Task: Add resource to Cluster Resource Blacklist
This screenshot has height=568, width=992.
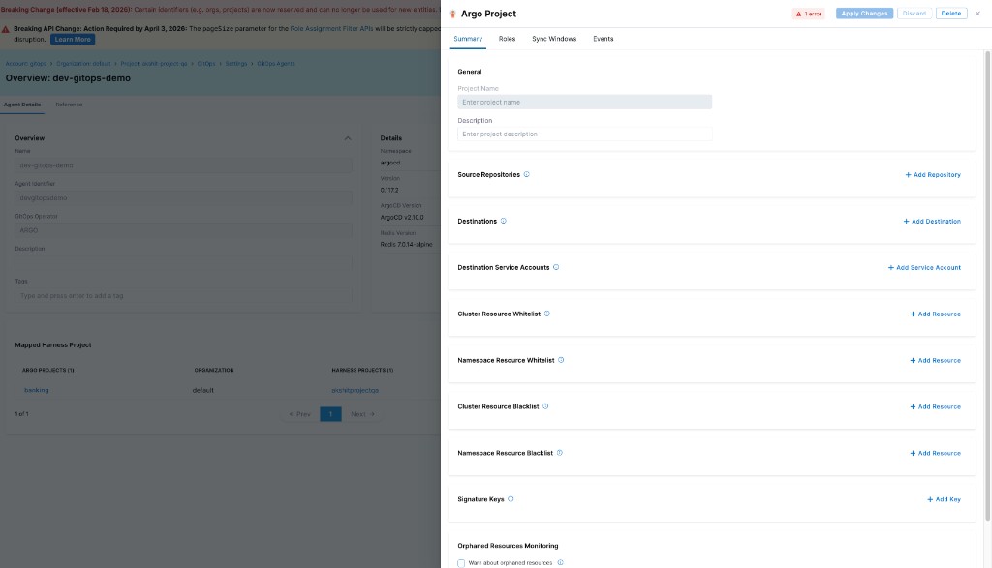Action: pyautogui.click(x=935, y=406)
